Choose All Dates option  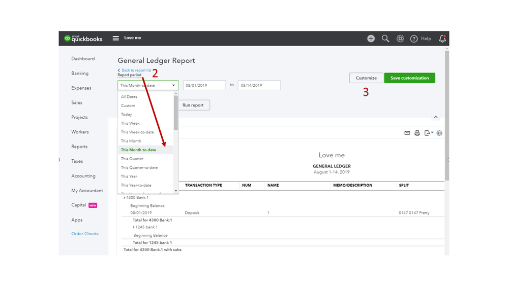click(x=129, y=97)
